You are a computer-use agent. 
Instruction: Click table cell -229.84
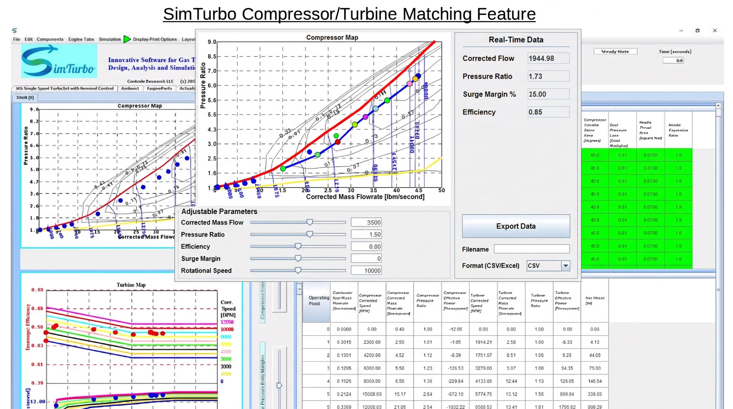pyautogui.click(x=455, y=381)
